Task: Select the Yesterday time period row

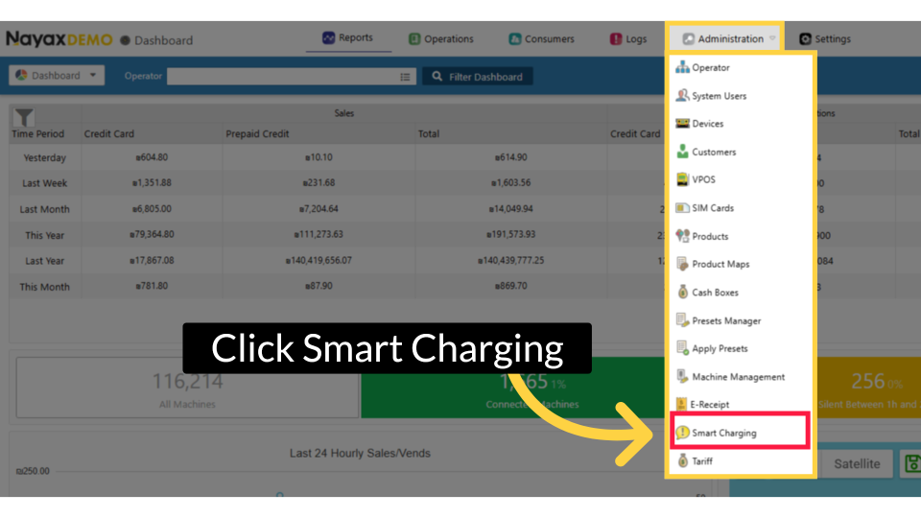Action: pos(45,157)
